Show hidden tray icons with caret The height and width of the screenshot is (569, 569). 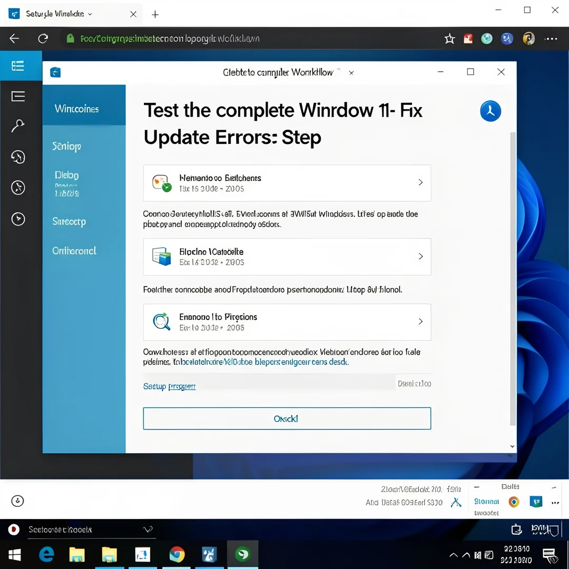[x=454, y=555]
